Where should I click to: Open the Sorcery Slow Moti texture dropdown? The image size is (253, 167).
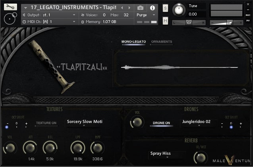click(84, 122)
